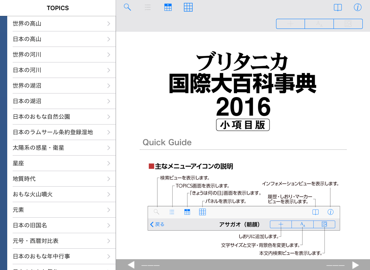Expand the 星座 topic chevron
Viewport: 370px width, 270px height.
point(108,164)
